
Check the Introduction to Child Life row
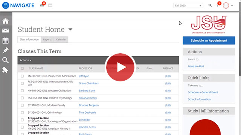pyautogui.click(x=22, y=83)
